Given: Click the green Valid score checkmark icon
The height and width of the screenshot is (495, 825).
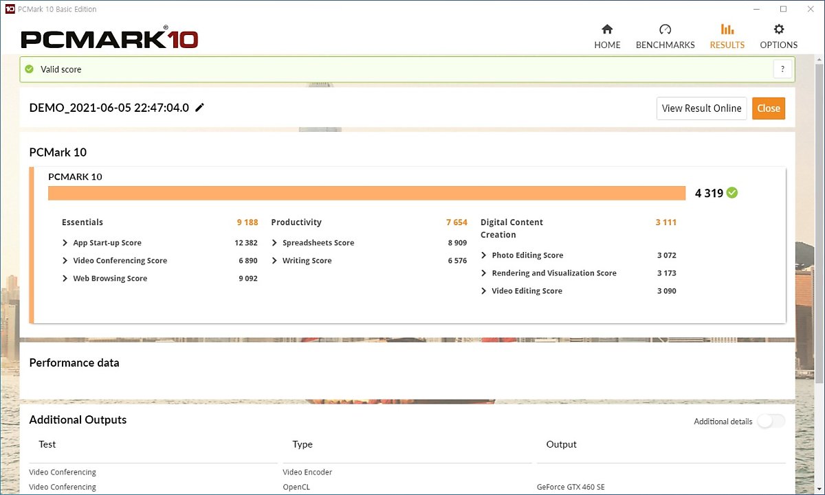Looking at the screenshot, I should (x=29, y=69).
